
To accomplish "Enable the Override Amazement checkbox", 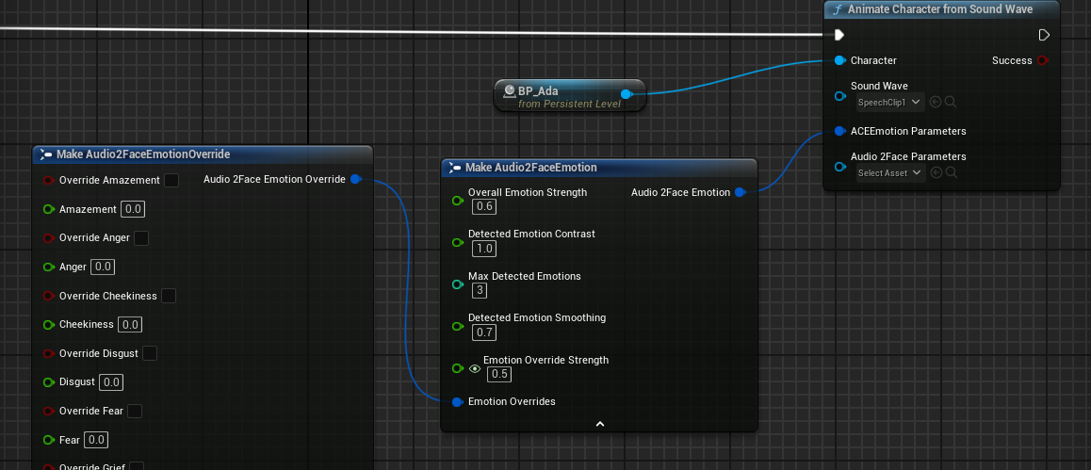I will (171, 180).
